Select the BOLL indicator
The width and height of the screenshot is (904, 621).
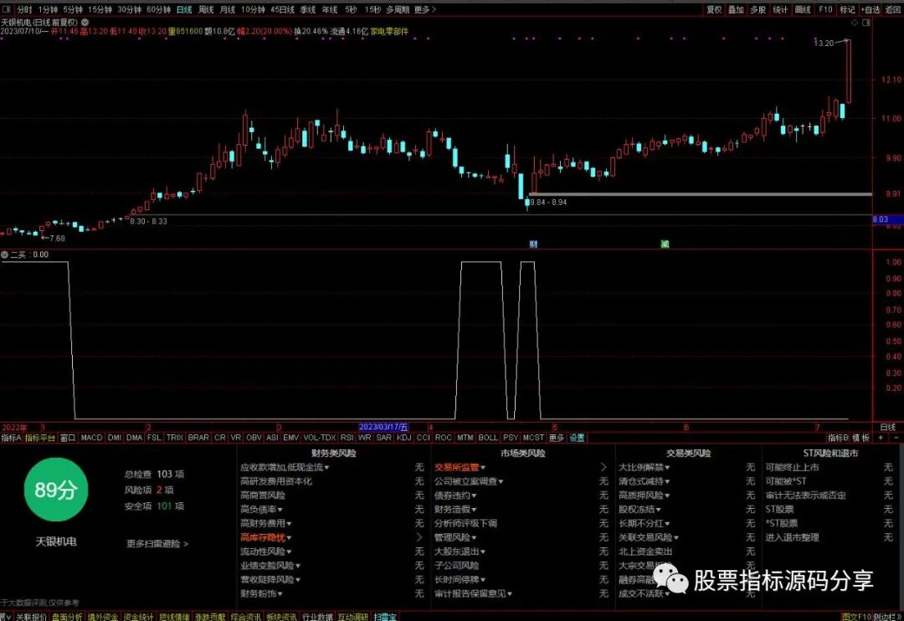pos(488,438)
